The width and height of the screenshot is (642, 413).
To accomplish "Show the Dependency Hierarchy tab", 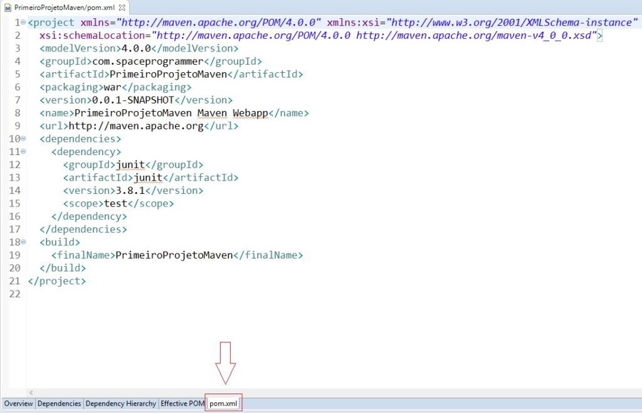I will coord(120,404).
